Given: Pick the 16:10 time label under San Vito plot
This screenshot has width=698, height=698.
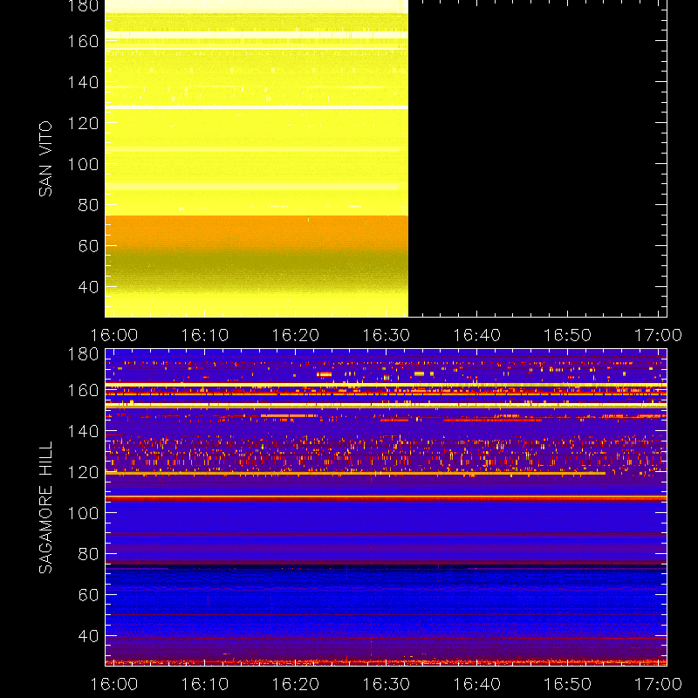Looking at the screenshot, I should 205,335.
